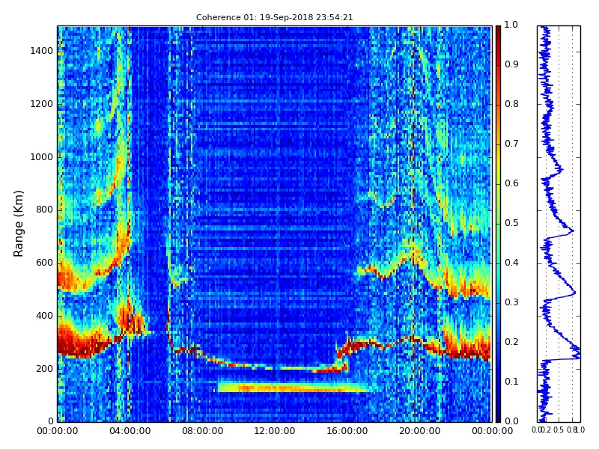Click the 1200 range tick label
The image size is (599, 449).
click(41, 104)
